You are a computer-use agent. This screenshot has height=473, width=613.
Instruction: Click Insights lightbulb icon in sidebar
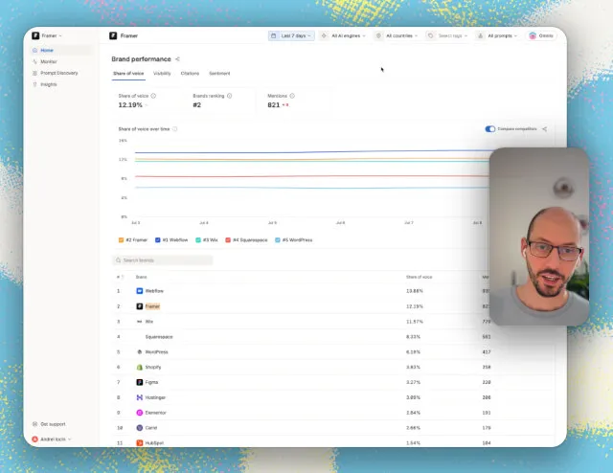pyautogui.click(x=34, y=84)
